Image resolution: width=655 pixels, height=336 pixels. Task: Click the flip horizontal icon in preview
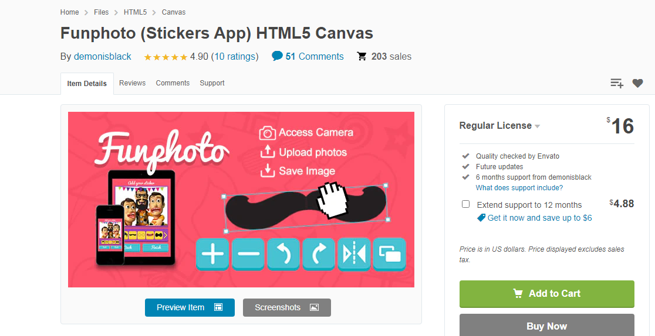tap(354, 254)
